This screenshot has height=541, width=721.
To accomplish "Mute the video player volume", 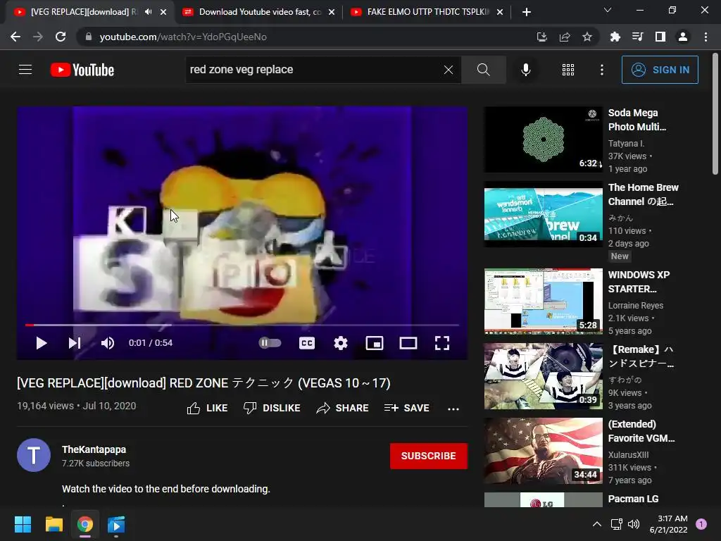I will [108, 343].
